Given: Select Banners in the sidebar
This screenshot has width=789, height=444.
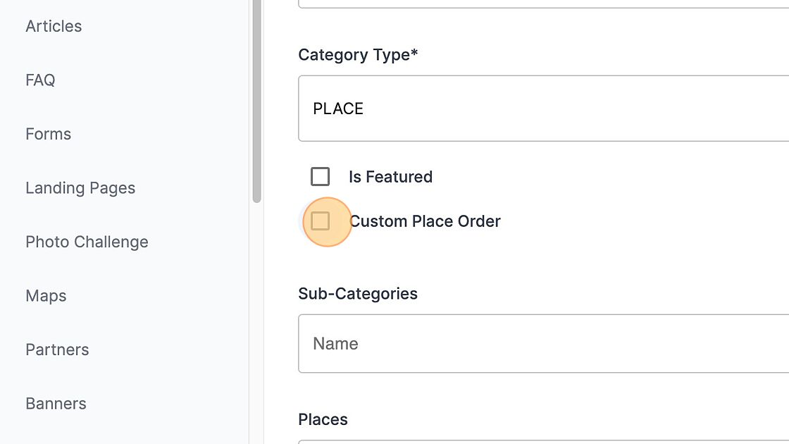Looking at the screenshot, I should (x=56, y=404).
